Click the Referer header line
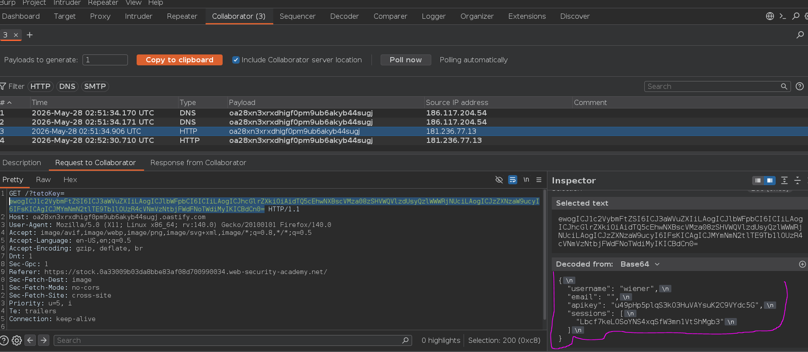This screenshot has height=352, width=808. click(x=168, y=272)
